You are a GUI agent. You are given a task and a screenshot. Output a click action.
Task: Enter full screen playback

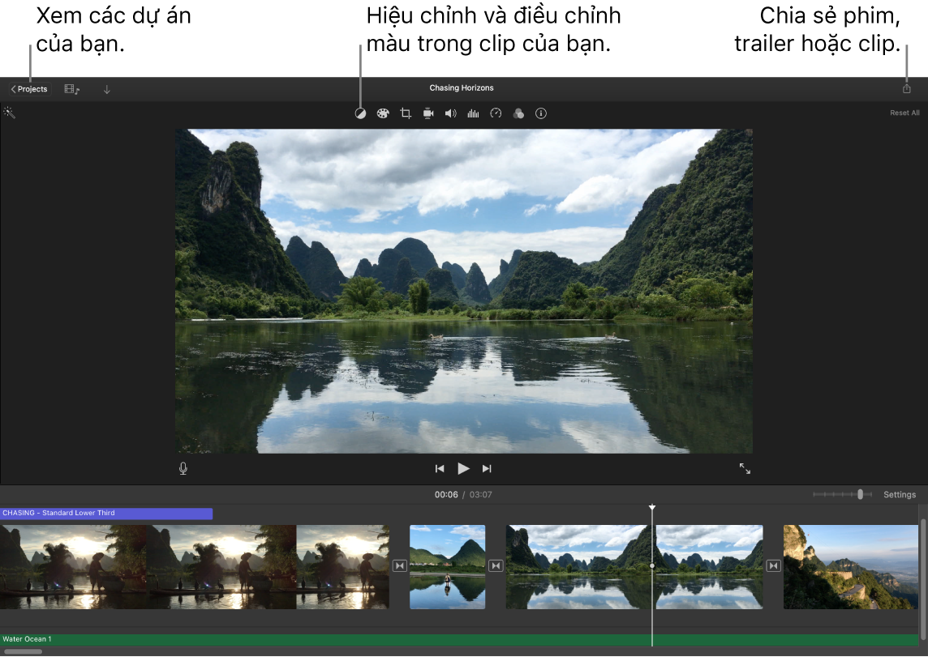coord(745,468)
